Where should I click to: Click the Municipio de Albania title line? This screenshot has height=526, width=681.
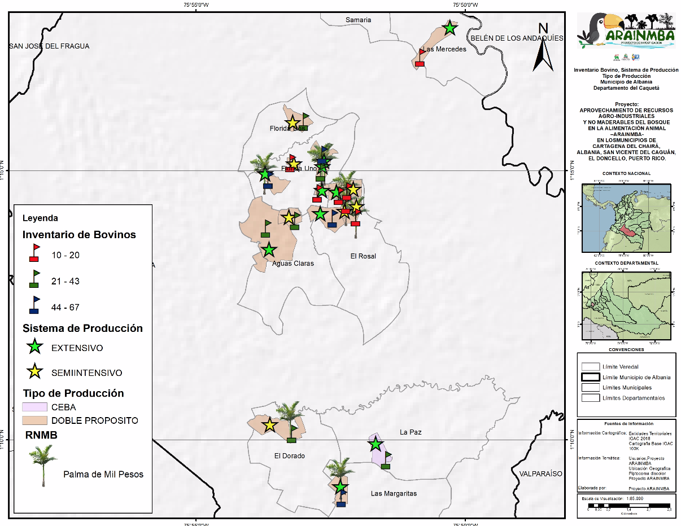(x=626, y=82)
